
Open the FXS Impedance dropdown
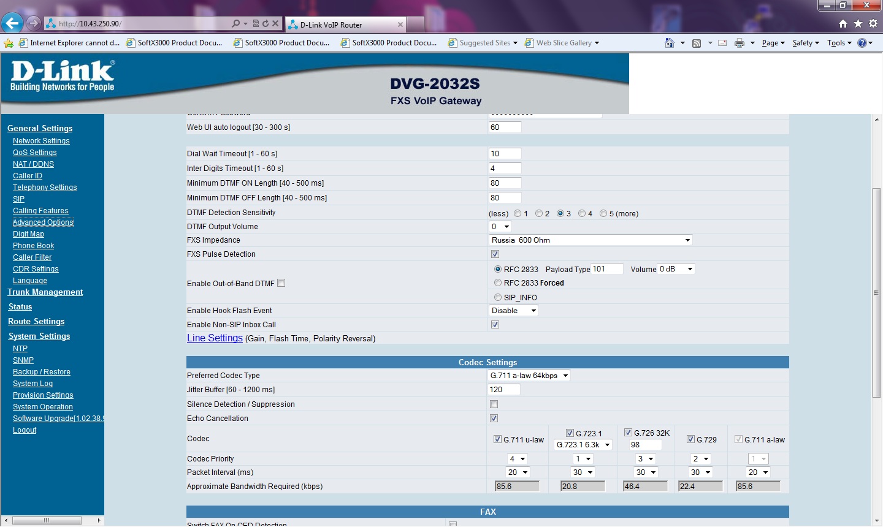[x=591, y=240]
